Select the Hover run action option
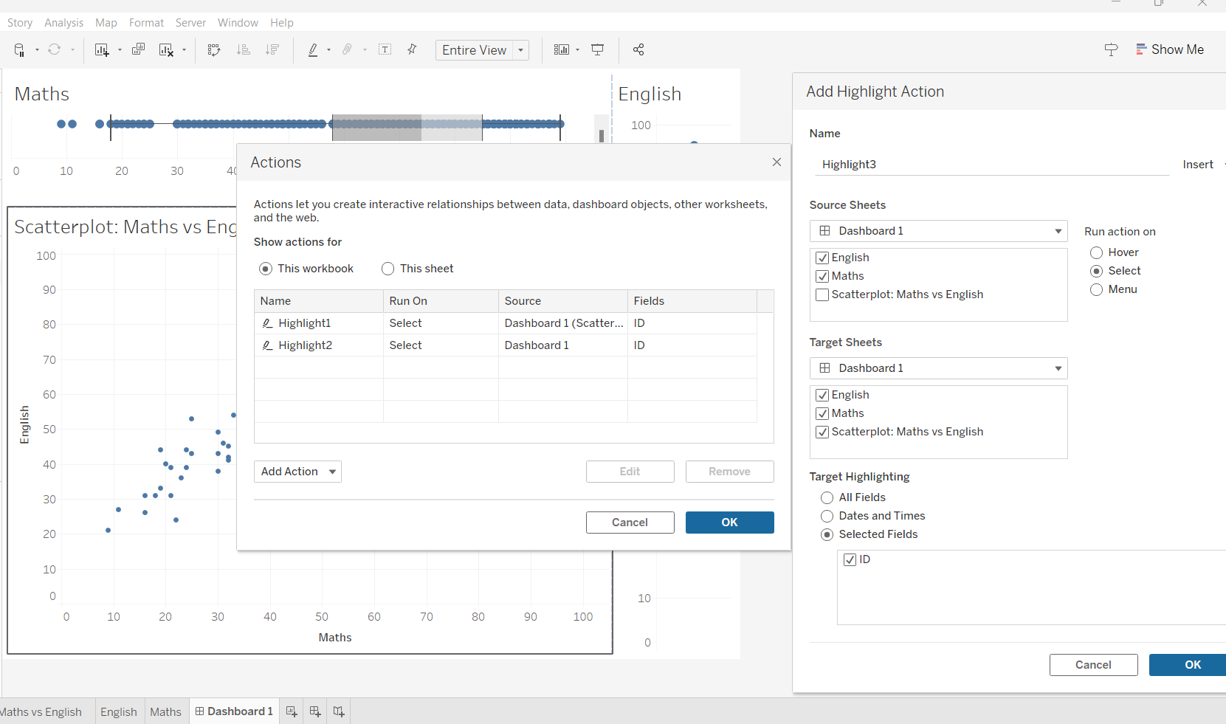 pyautogui.click(x=1096, y=253)
